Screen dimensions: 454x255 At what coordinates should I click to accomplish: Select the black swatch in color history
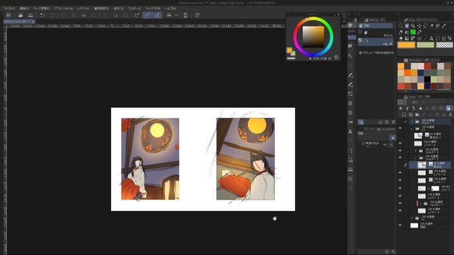(428, 79)
